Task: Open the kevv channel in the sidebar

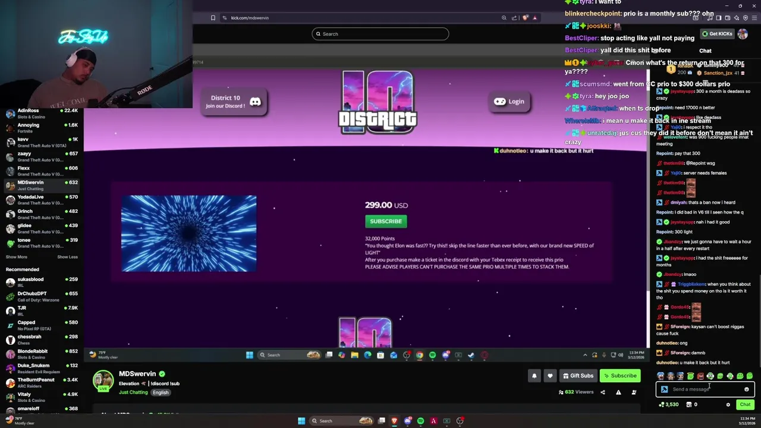Action: 42,142
